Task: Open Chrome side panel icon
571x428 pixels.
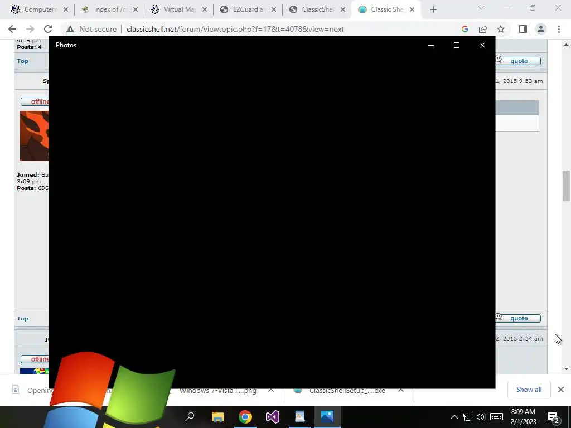Action: point(523,29)
